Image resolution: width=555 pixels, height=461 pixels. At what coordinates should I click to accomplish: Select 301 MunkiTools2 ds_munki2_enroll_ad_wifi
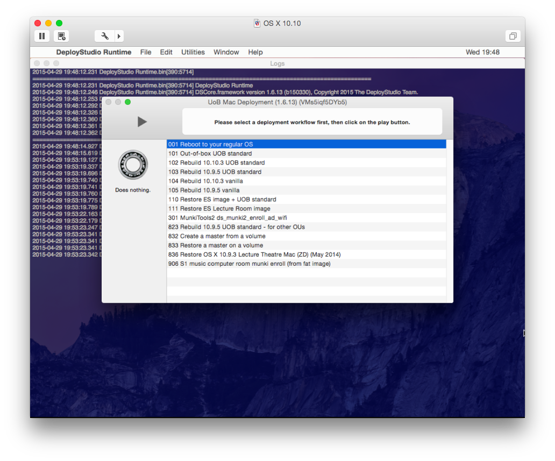[307, 218]
